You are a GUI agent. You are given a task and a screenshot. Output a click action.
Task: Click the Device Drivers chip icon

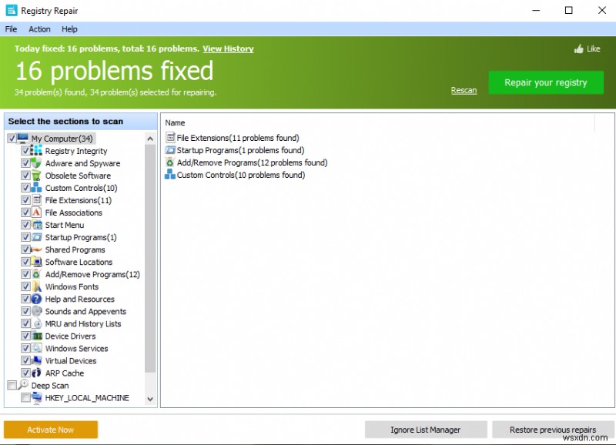point(36,336)
